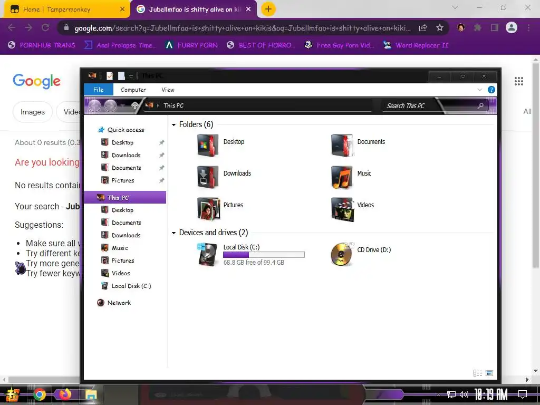540x405 pixels.
Task: Click the Chrome URL address bar
Action: (x=242, y=27)
